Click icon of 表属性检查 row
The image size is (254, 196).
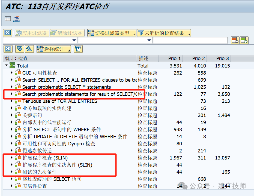coord(18,186)
